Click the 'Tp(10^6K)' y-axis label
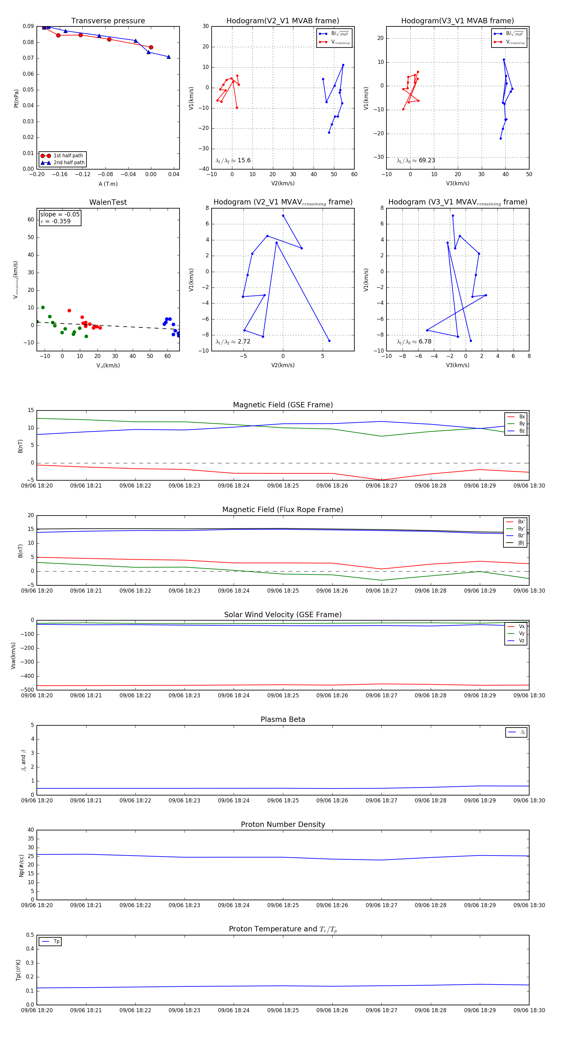Screen dimensions: 566x1038 point(18,970)
